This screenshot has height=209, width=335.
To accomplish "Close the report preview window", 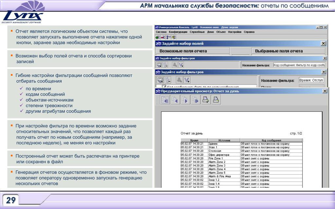I will pos(325,91).
